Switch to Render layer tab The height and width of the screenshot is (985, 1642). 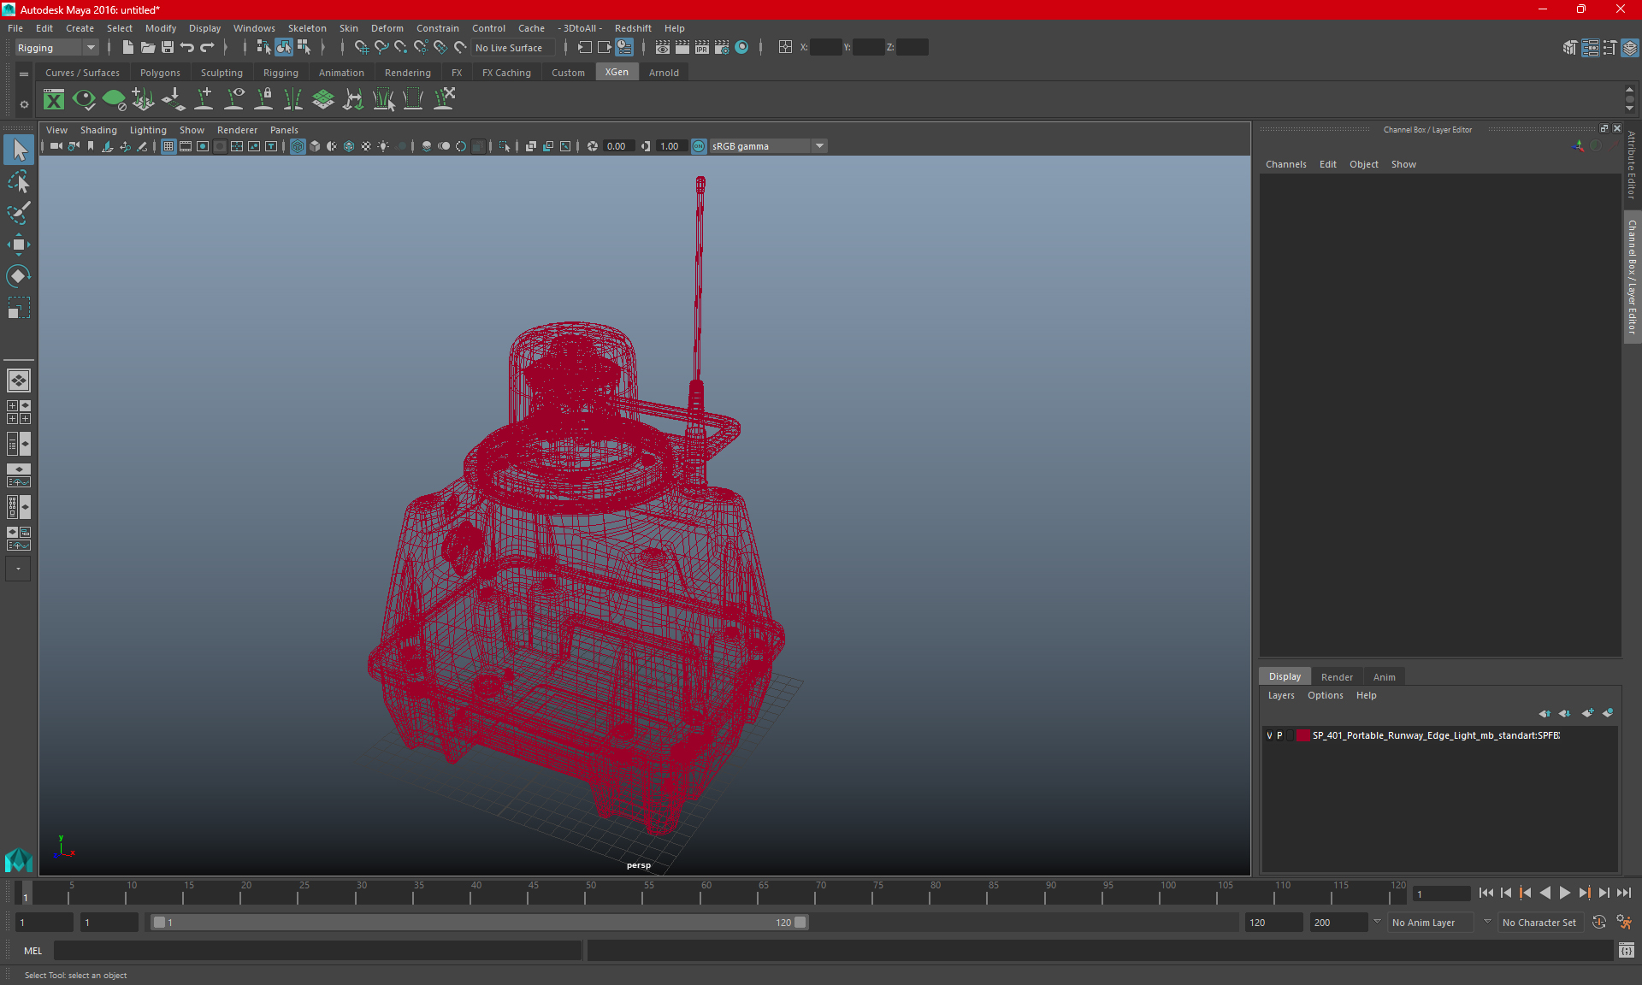[x=1337, y=677]
